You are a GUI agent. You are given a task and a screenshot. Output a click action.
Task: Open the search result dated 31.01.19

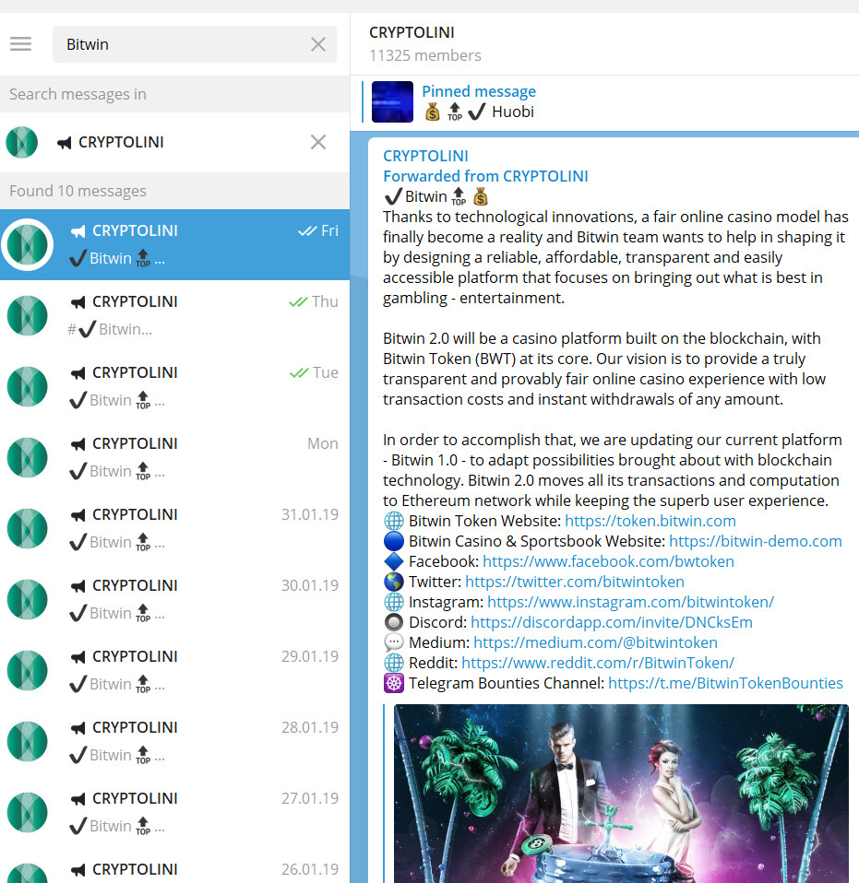(x=174, y=528)
